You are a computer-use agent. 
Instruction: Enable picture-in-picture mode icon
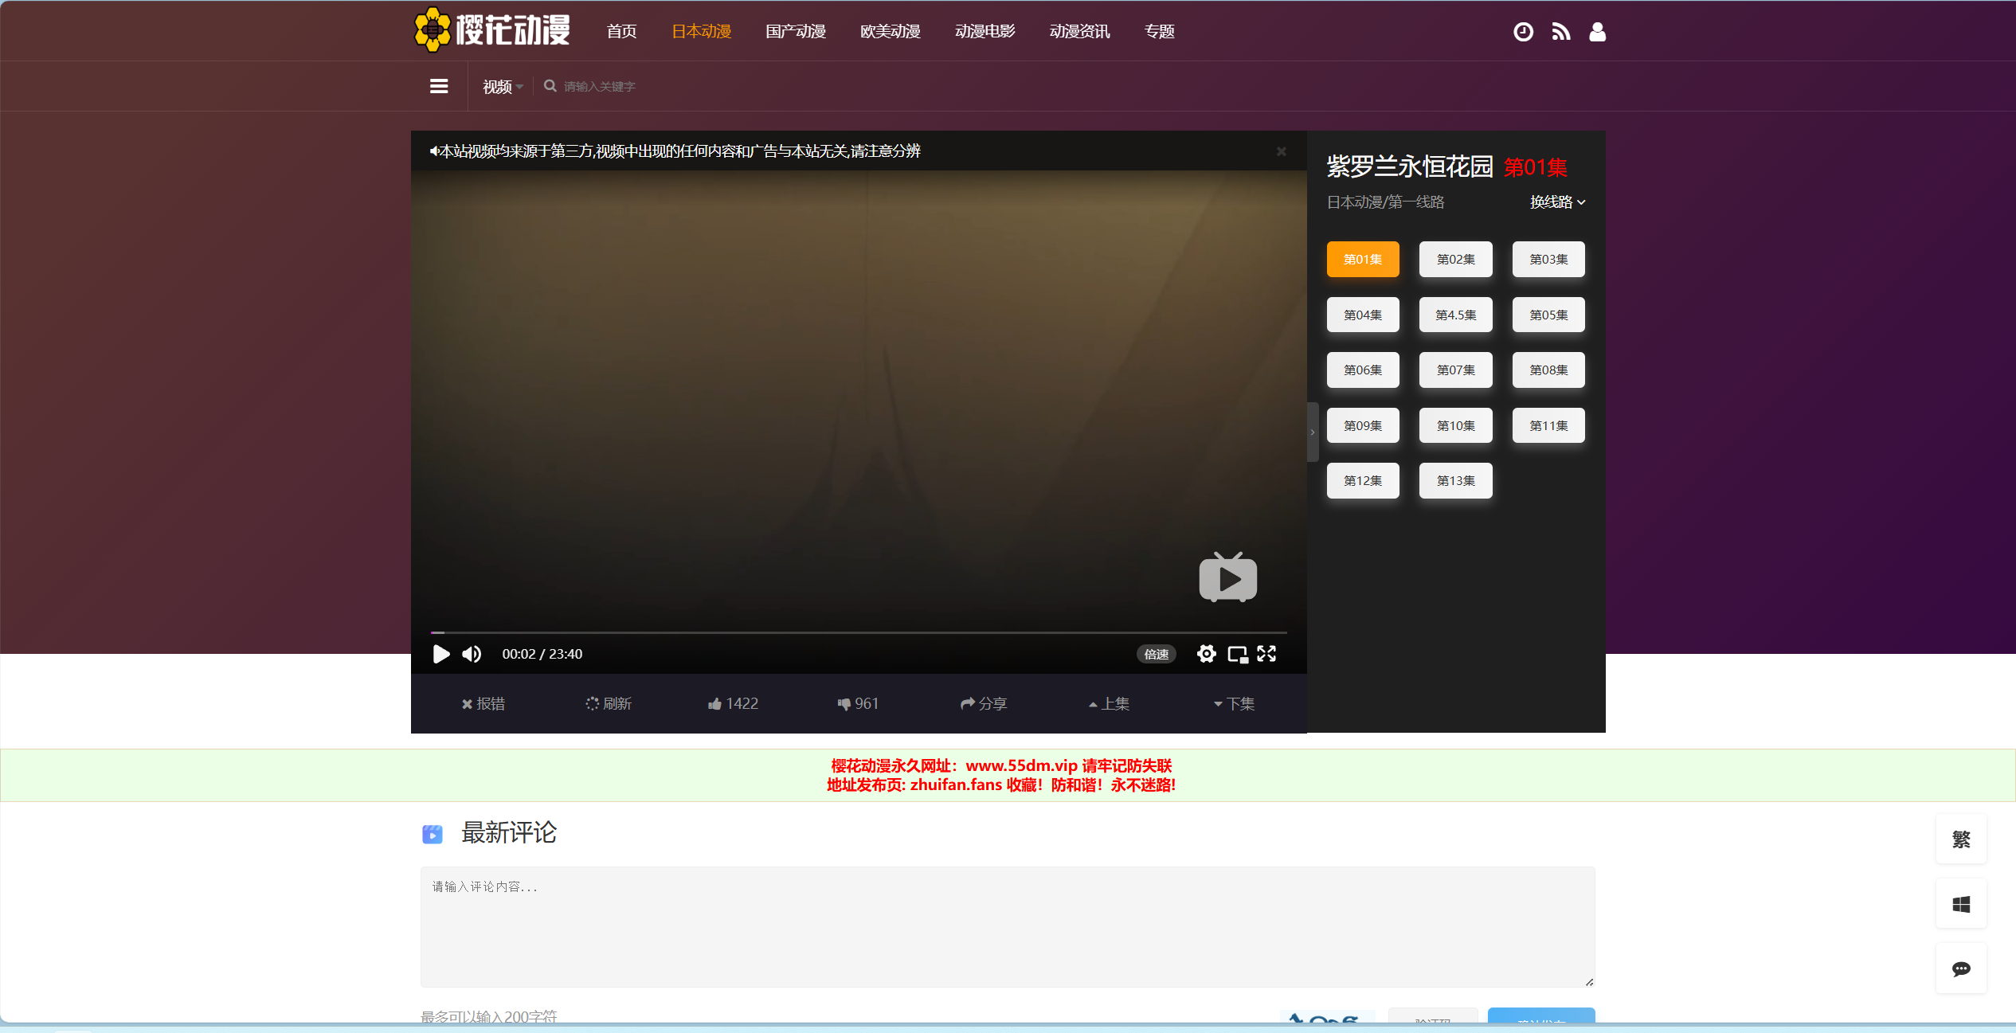[x=1237, y=654]
